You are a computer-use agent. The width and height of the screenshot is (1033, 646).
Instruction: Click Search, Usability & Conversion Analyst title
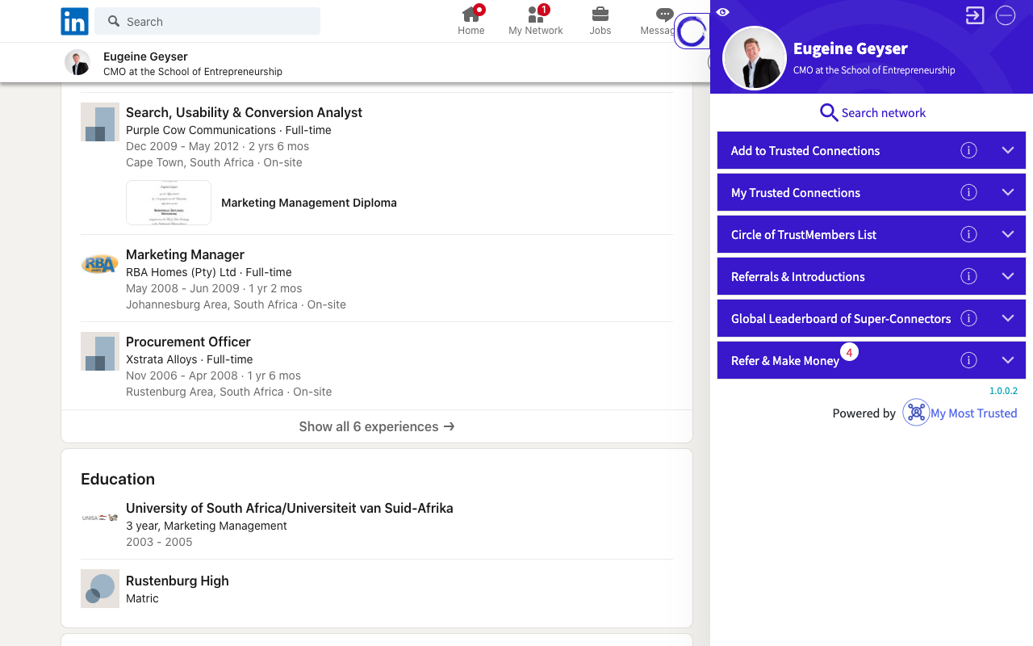244,112
